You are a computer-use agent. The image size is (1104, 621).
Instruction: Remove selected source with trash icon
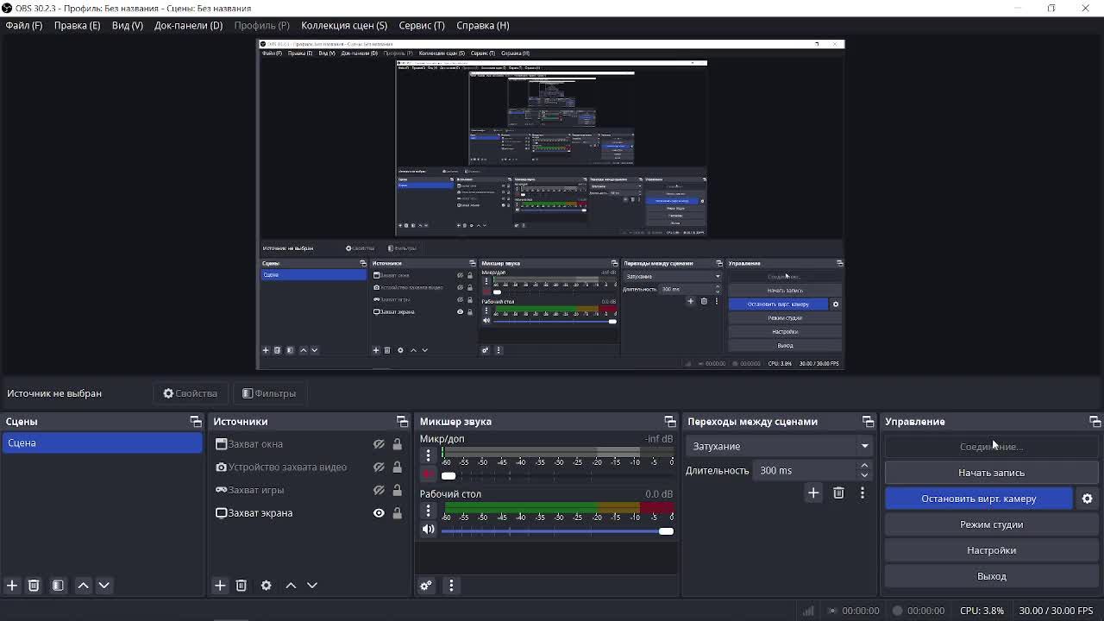coord(241,586)
